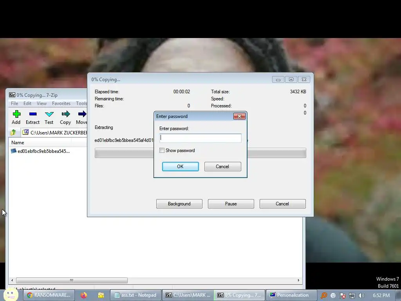Switch to ass.txt - Notepad taskbar item
The height and width of the screenshot is (301, 401).
click(x=135, y=295)
